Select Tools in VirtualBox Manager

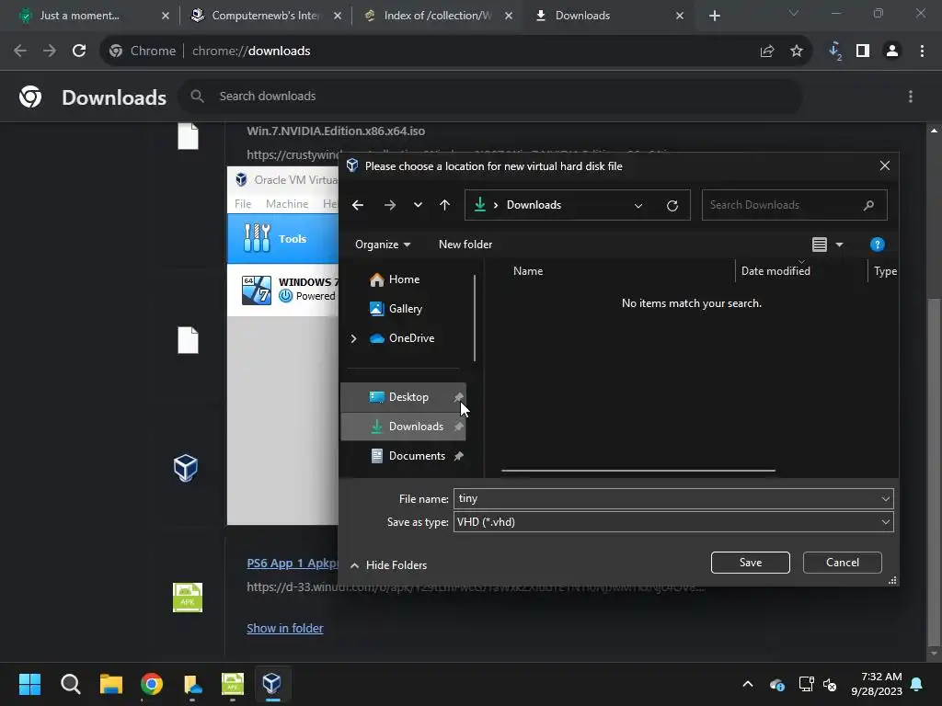(283, 238)
